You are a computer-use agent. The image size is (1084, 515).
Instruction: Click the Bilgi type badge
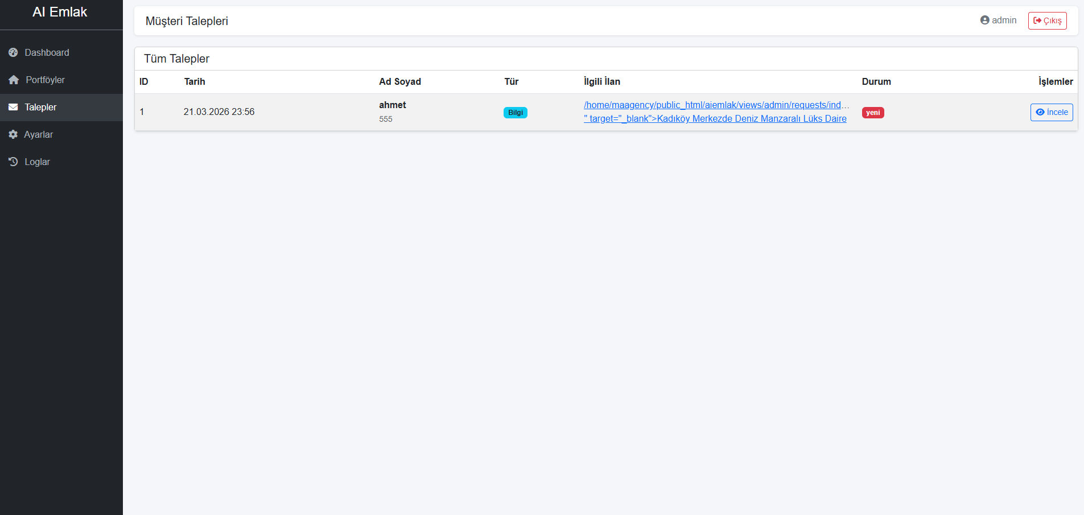tap(516, 113)
